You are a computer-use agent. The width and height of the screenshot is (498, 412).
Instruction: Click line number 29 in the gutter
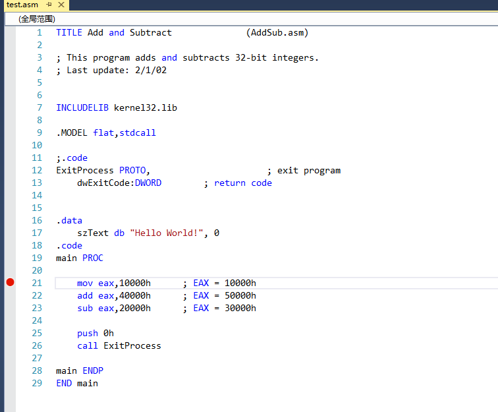point(37,384)
